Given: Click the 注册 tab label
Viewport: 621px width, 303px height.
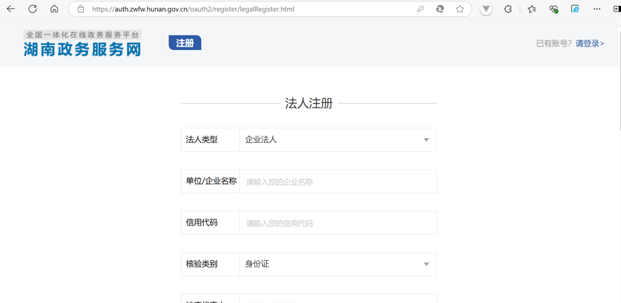Looking at the screenshot, I should (185, 43).
